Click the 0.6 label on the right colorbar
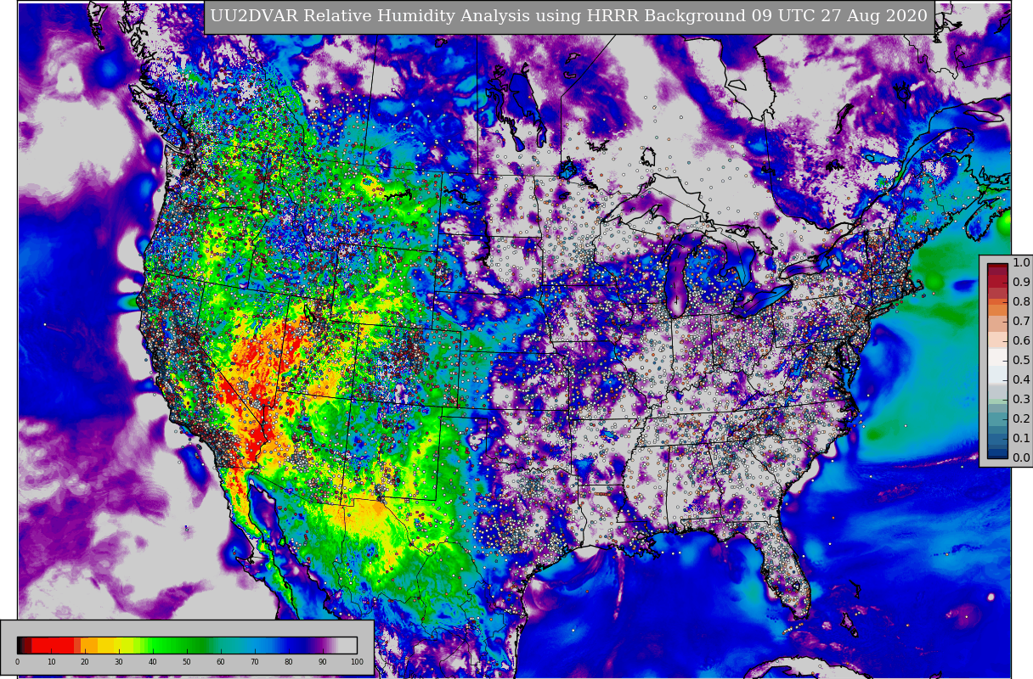1033x679 pixels. (1021, 341)
